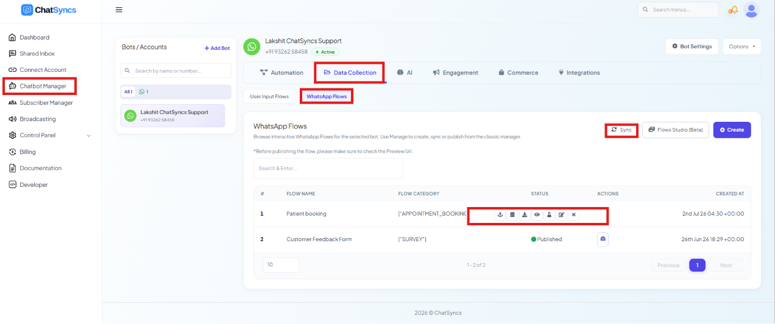This screenshot has width=775, height=324.
Task: Open the Integrations tab
Action: point(579,72)
